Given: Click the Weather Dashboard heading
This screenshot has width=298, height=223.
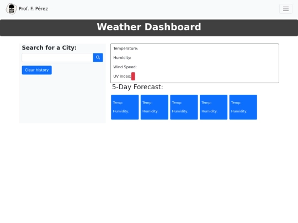Looking at the screenshot, I should click(x=149, y=27).
